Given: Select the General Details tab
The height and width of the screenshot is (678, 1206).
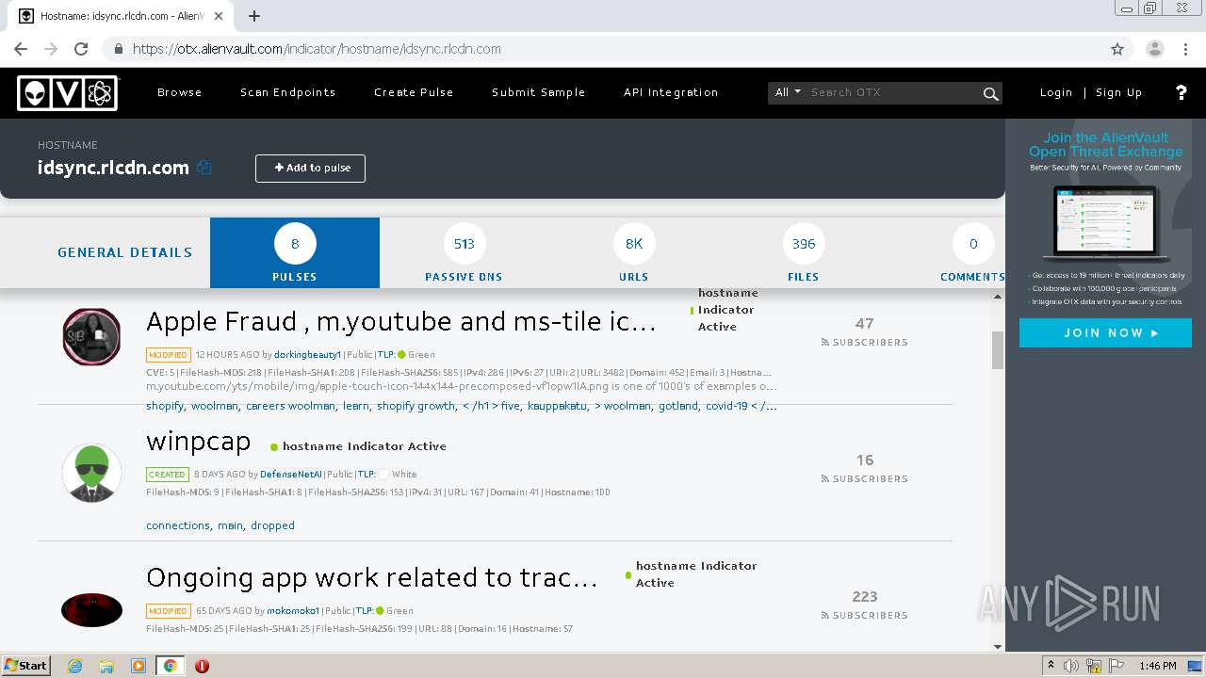Looking at the screenshot, I should click(124, 252).
